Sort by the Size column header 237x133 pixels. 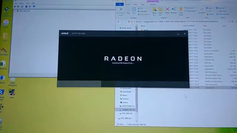coord(224,26)
